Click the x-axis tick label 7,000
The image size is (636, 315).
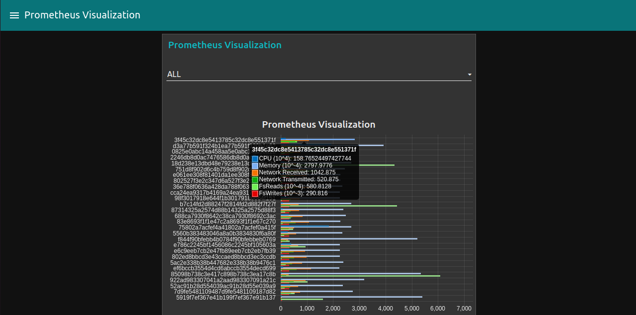[464, 309]
